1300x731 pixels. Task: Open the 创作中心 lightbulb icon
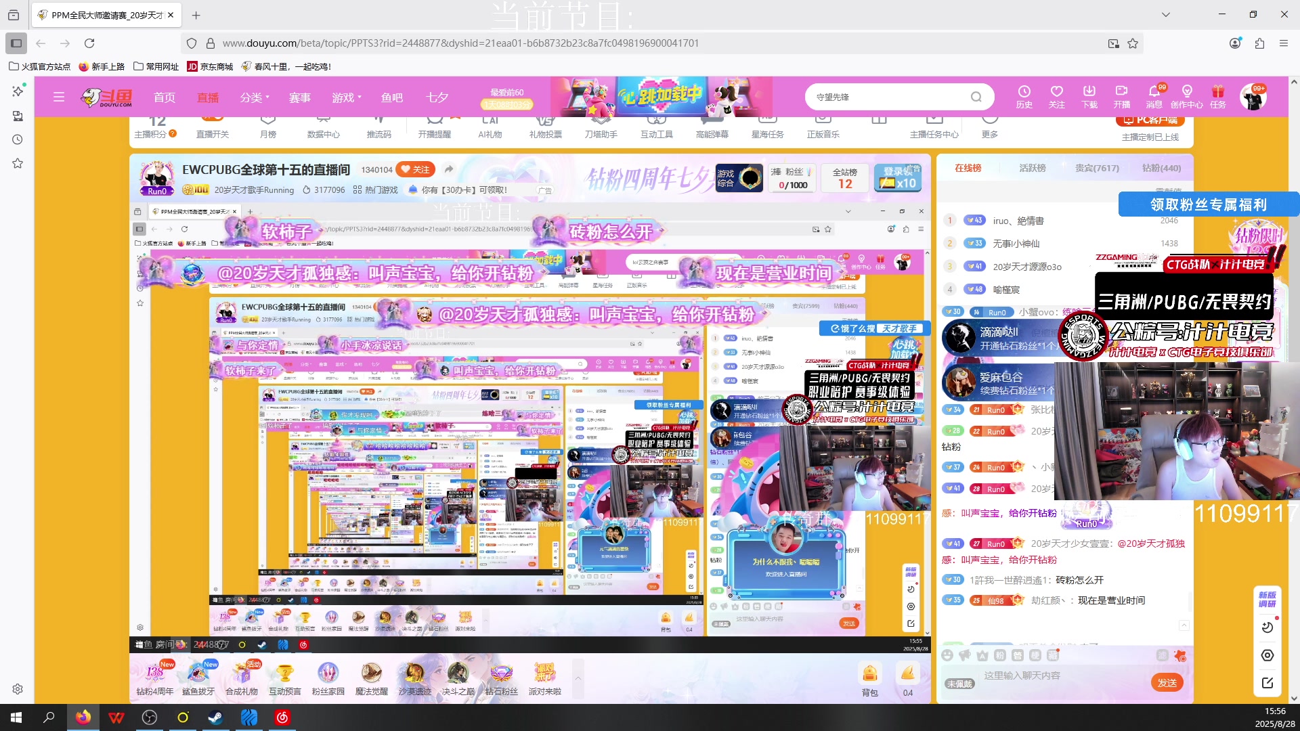tap(1187, 97)
